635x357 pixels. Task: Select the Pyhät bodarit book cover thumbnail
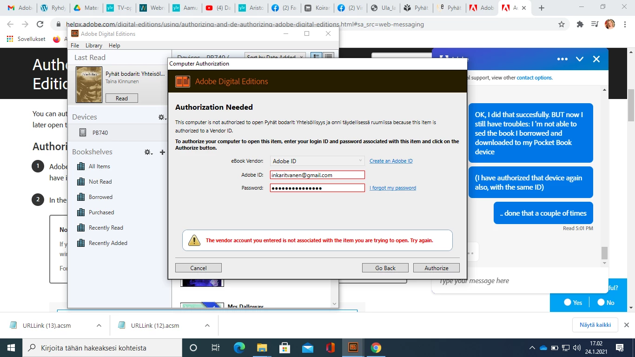(89, 85)
